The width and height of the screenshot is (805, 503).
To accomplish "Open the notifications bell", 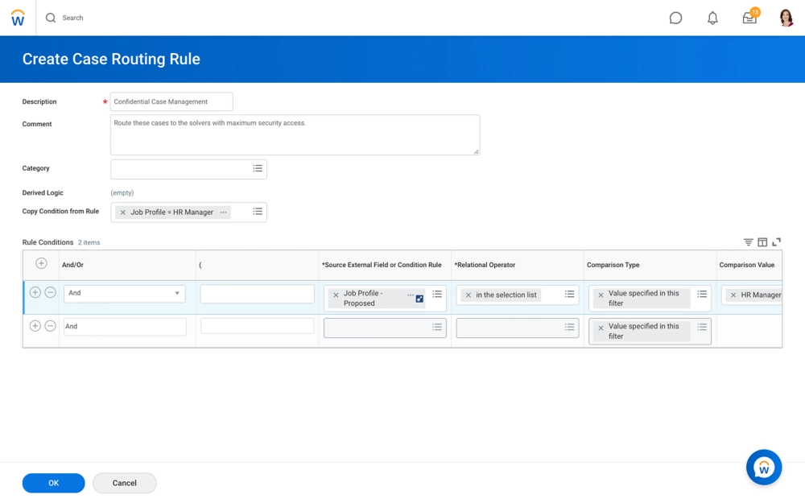I will [712, 18].
